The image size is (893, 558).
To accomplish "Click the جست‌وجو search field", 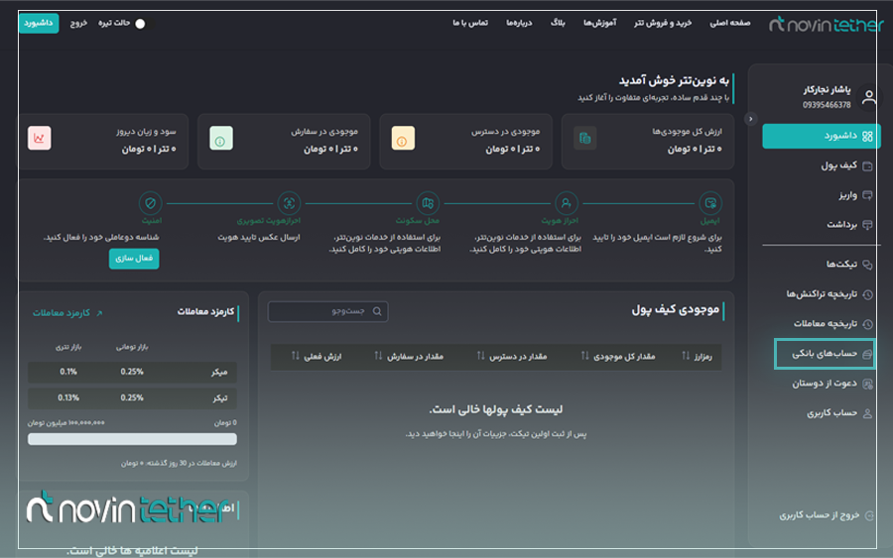I will coord(328,311).
